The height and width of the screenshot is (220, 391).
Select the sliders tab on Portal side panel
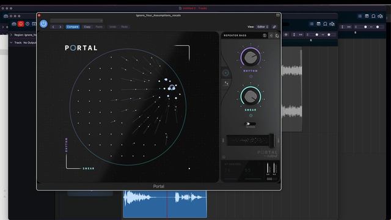point(227,84)
